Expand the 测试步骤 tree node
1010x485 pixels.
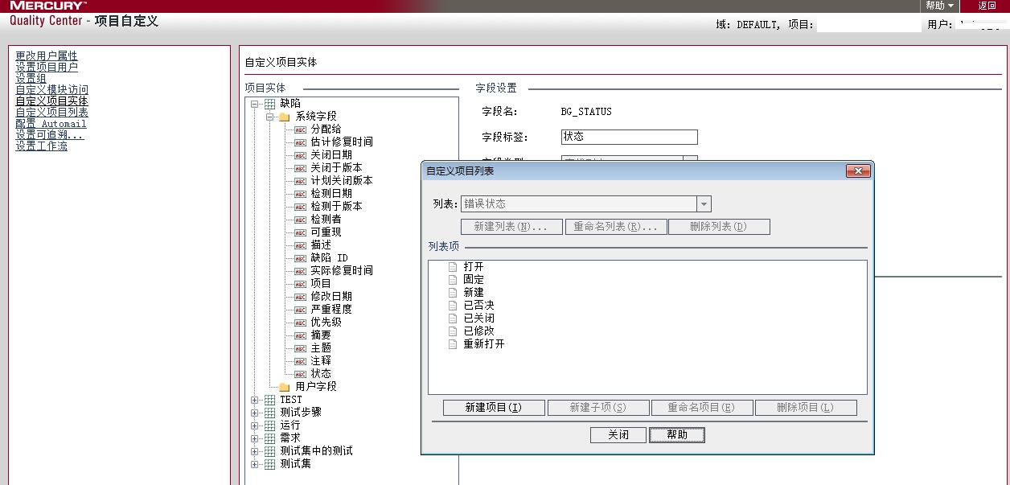point(255,413)
